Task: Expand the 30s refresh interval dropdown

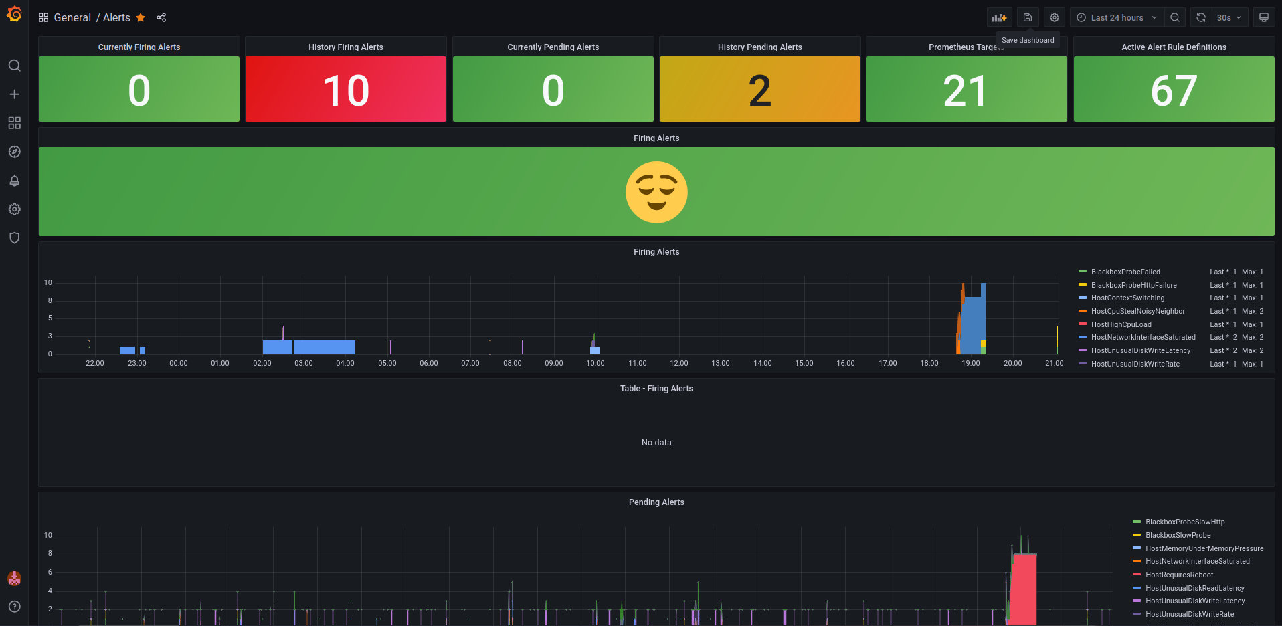Action: click(x=1229, y=18)
